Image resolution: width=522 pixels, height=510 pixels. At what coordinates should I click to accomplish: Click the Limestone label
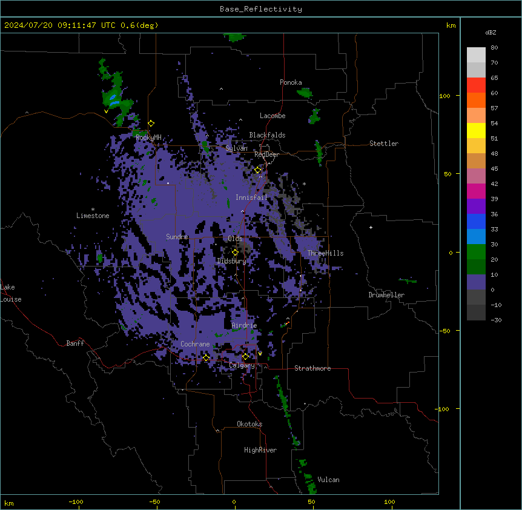tap(93, 216)
